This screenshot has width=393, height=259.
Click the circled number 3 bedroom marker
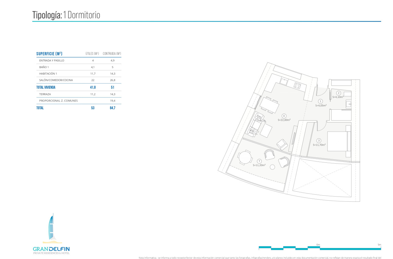319,141
